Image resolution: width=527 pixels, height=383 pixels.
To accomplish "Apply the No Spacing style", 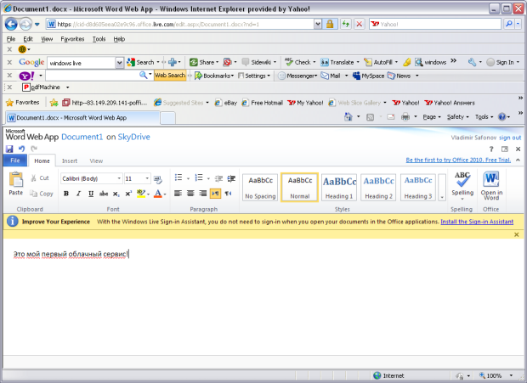I will coord(260,188).
